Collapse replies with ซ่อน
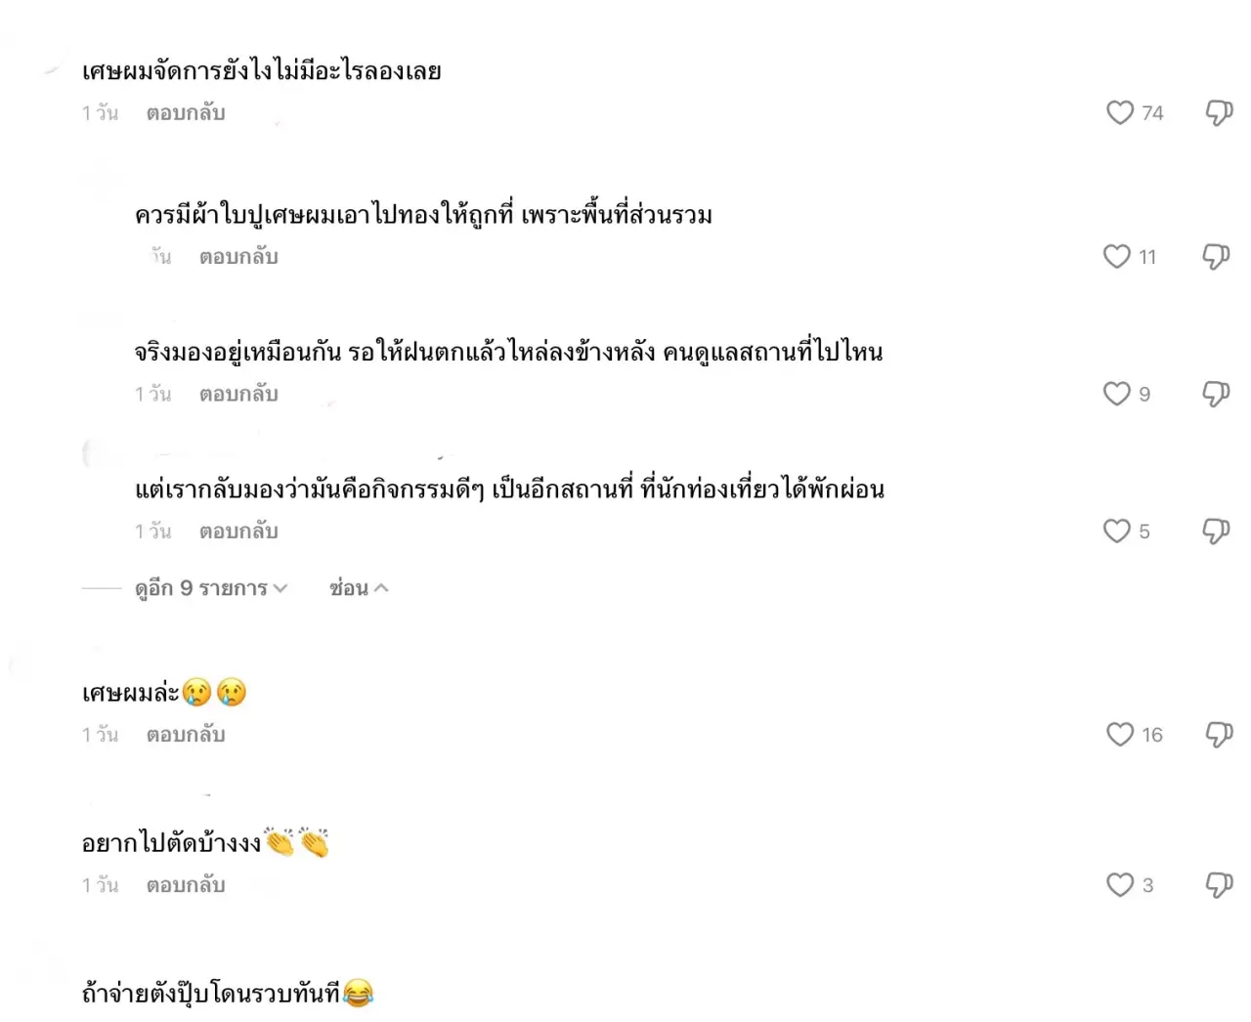 click(359, 588)
